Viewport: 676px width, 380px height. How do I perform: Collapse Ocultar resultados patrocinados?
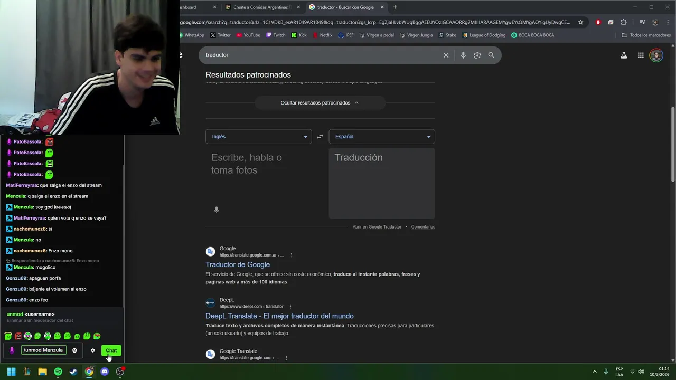(320, 103)
